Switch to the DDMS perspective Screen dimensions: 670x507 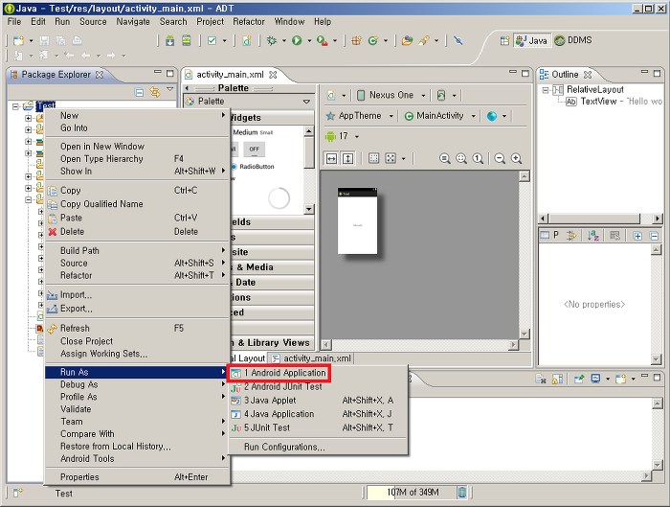[x=573, y=40]
